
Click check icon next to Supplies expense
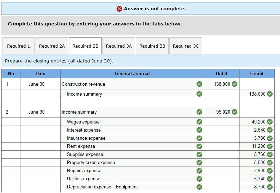tap(199, 154)
